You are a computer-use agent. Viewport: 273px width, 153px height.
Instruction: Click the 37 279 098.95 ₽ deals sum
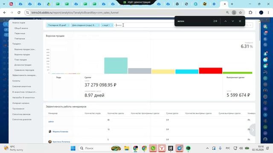click(x=100, y=85)
